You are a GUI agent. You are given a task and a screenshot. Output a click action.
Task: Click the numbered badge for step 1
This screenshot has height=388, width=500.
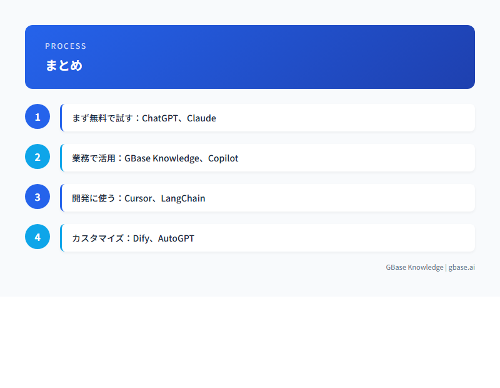pos(37,116)
